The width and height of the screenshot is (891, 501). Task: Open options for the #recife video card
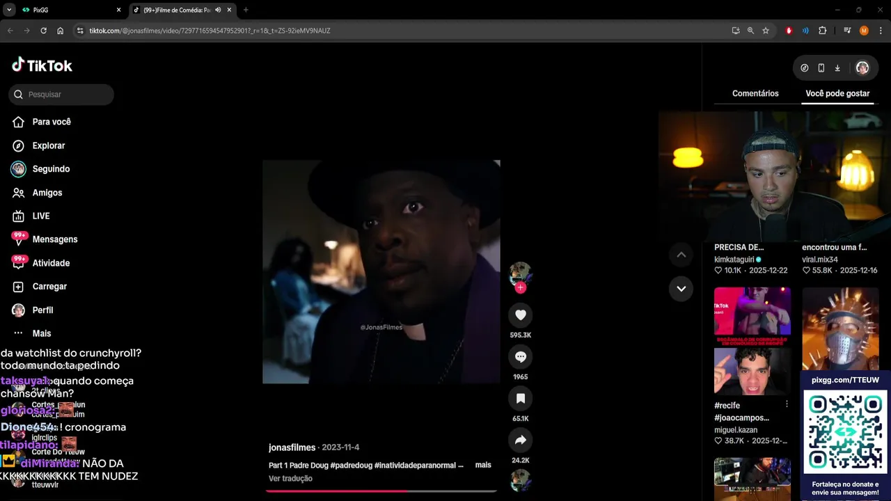coord(787,404)
